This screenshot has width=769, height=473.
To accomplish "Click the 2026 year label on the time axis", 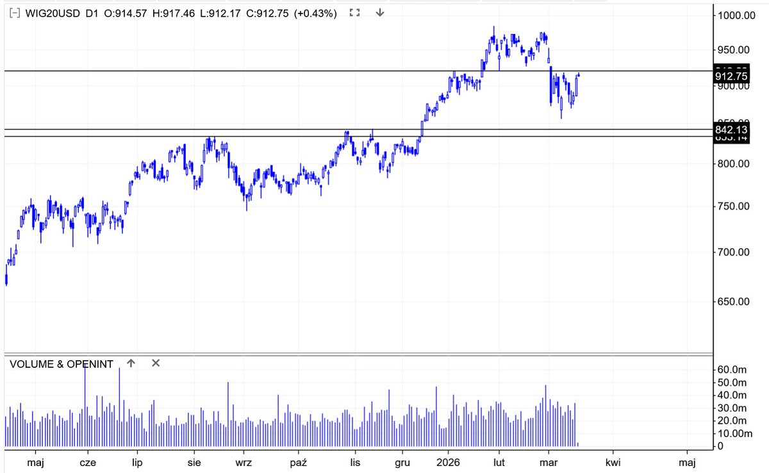I will pyautogui.click(x=447, y=461).
